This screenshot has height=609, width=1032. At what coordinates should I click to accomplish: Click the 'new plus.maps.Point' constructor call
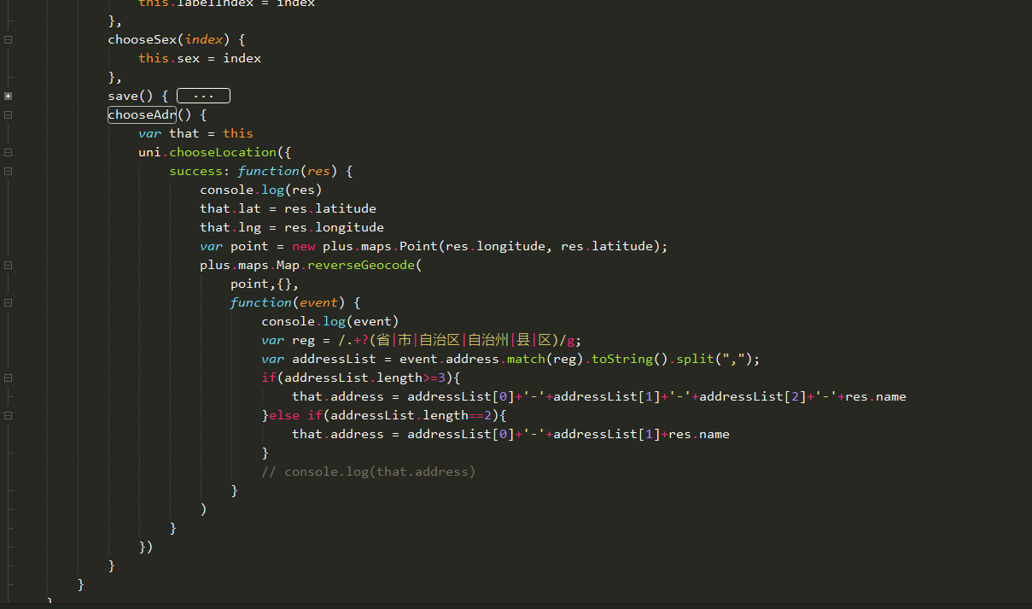click(364, 246)
